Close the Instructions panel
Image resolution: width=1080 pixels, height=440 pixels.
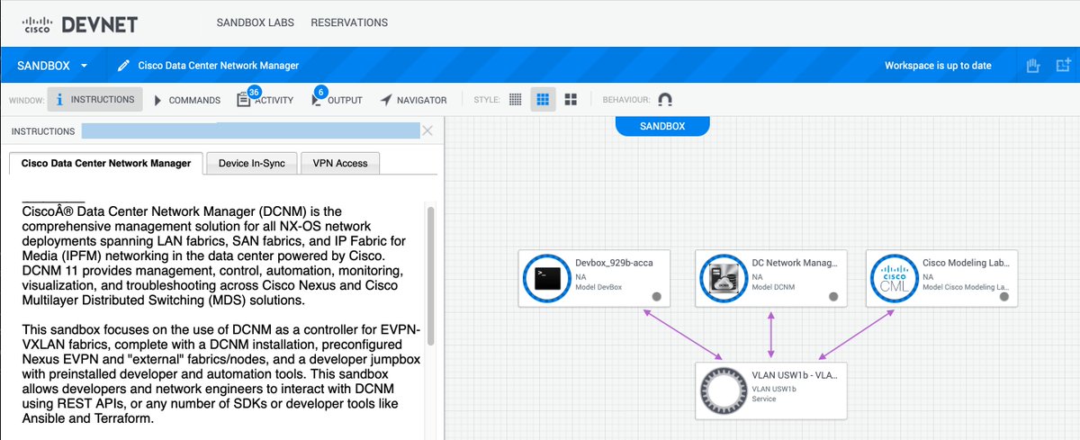[427, 131]
